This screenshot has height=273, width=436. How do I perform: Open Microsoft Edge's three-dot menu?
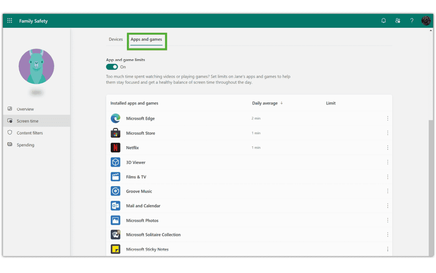click(x=387, y=118)
